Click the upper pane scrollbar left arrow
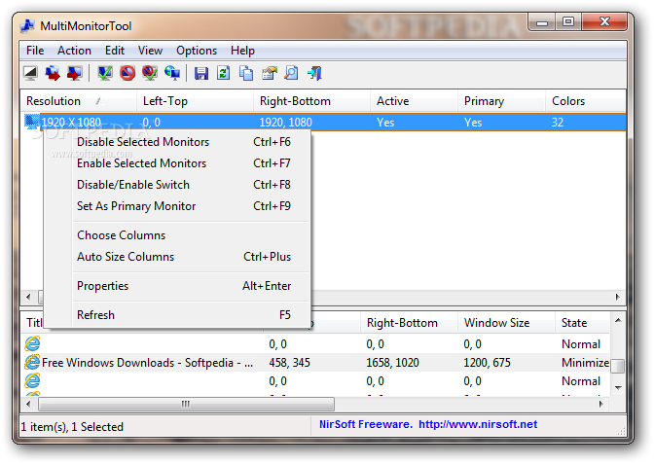This screenshot has height=464, width=654. (28, 297)
